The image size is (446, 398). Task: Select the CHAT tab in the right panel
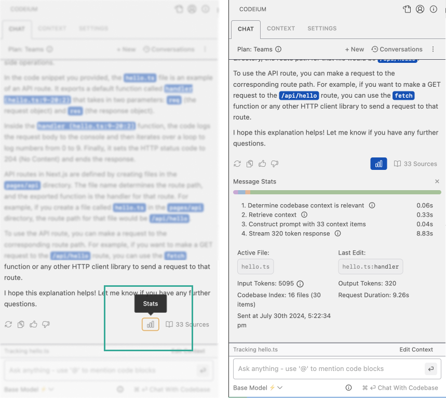(x=246, y=29)
